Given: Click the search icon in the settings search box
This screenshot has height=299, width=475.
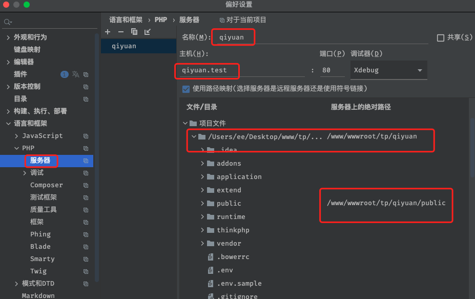Looking at the screenshot, I should tap(8, 22).
